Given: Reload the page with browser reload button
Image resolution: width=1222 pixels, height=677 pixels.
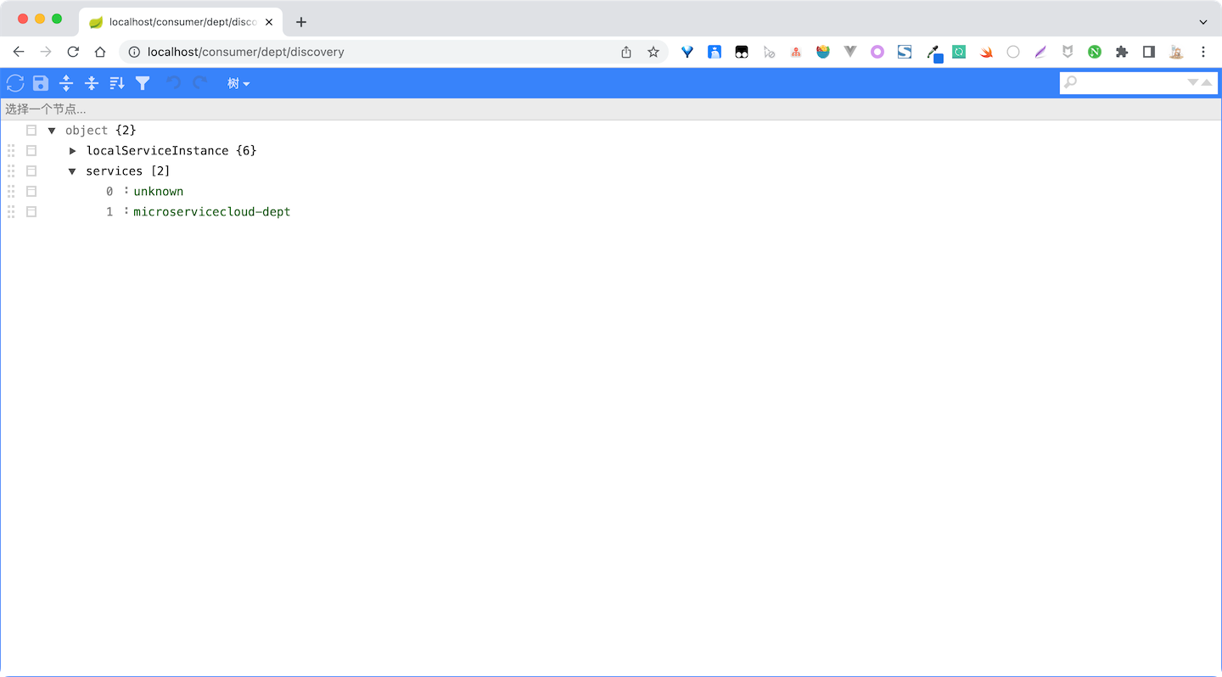Looking at the screenshot, I should click(73, 52).
